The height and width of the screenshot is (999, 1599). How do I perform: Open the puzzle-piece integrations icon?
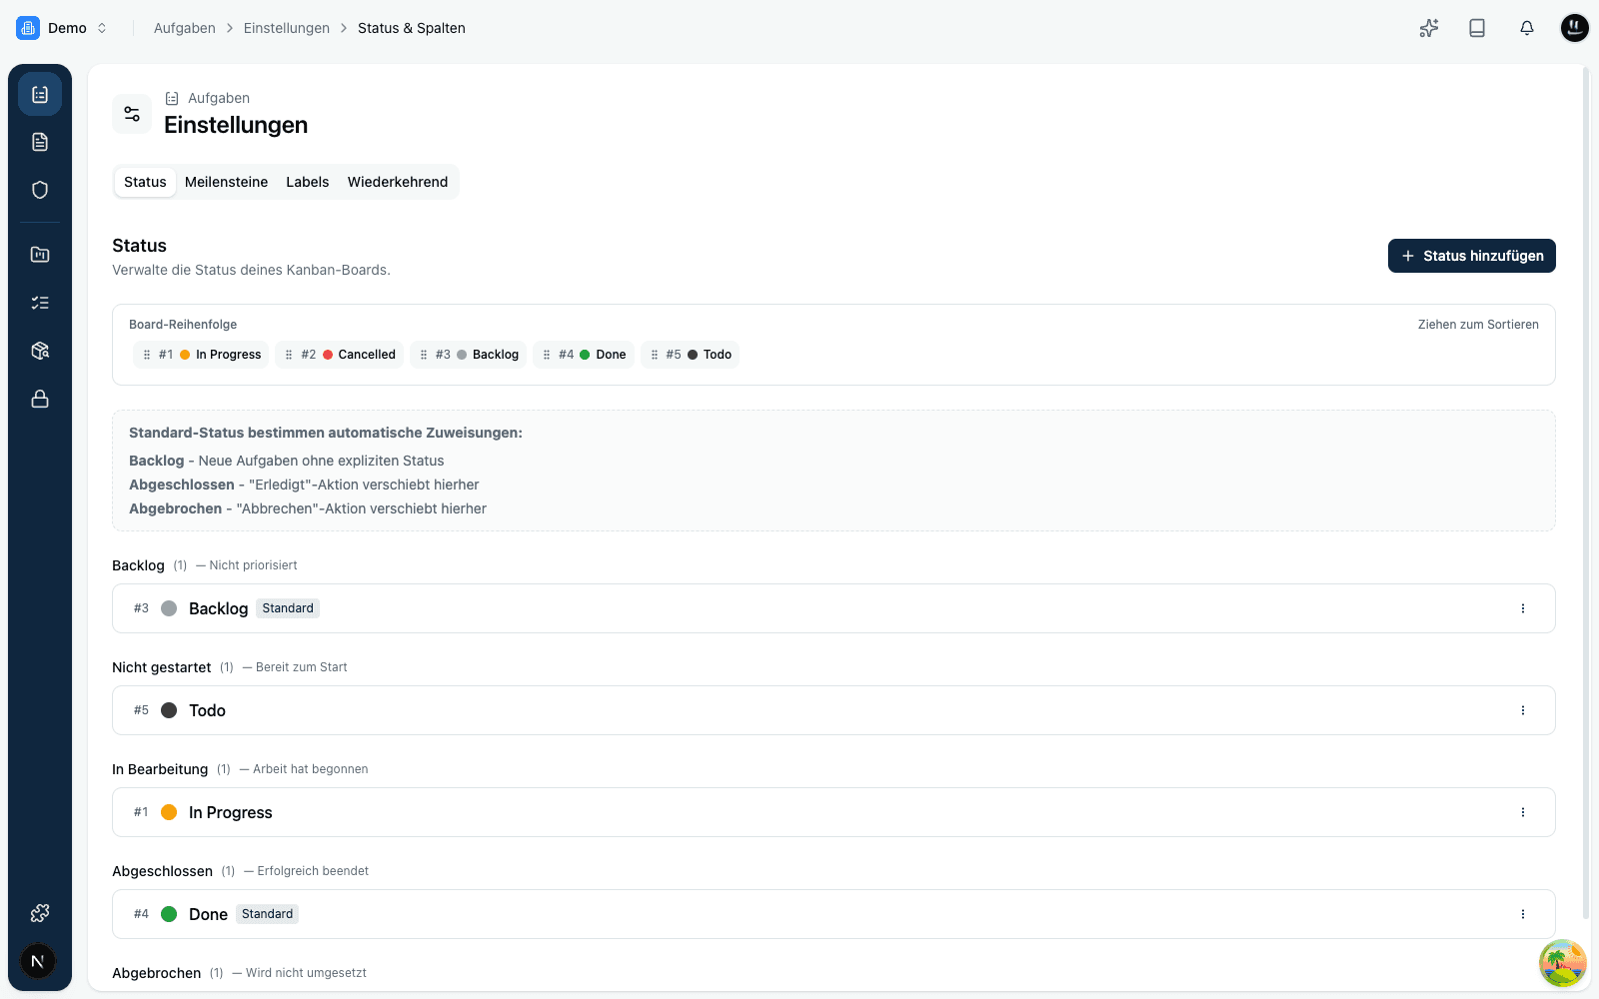(40, 913)
